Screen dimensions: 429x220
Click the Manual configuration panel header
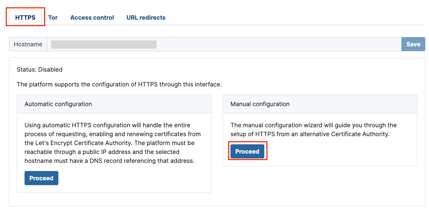pyautogui.click(x=260, y=104)
